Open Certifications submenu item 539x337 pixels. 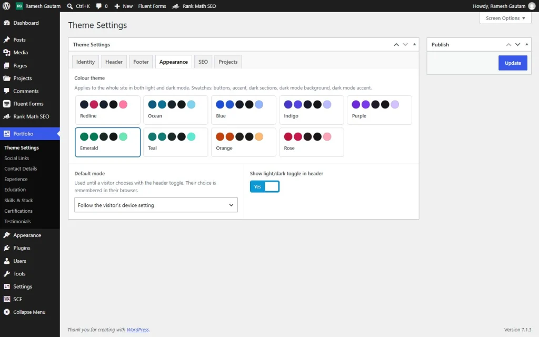[18, 211]
